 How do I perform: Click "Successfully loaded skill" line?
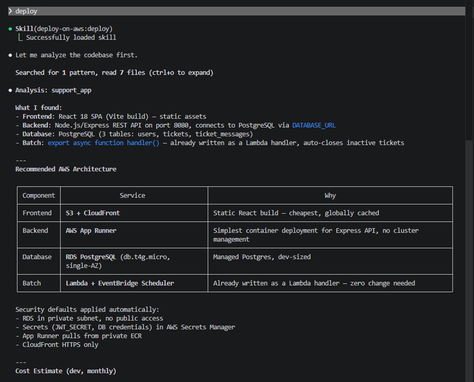coord(71,37)
